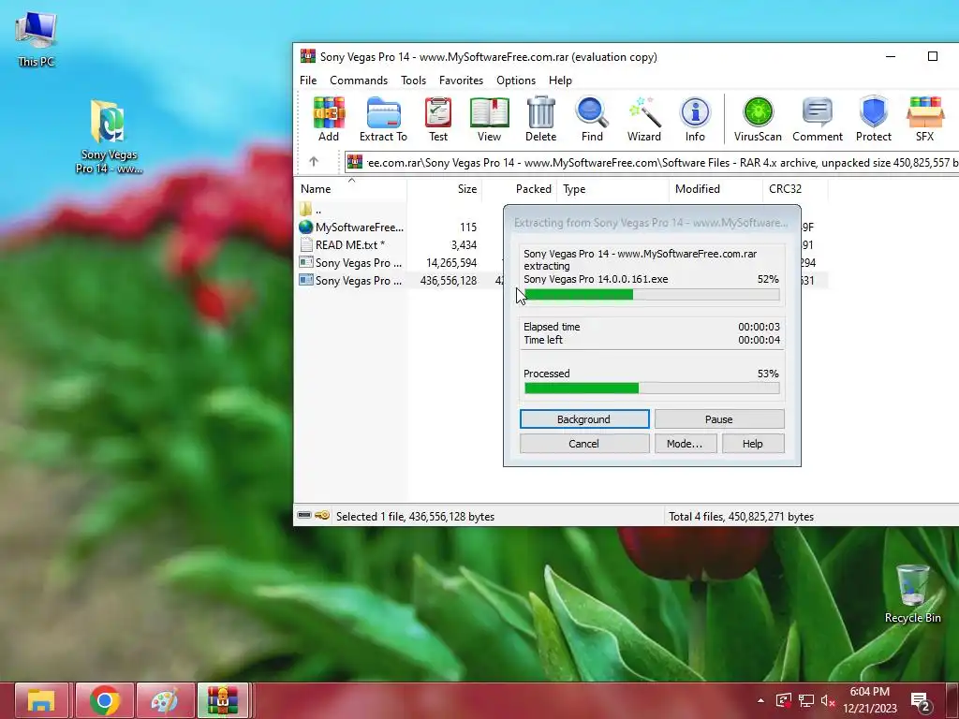Click the Find magnifier toolbar icon
Screen dimensions: 959x719
tap(592, 119)
